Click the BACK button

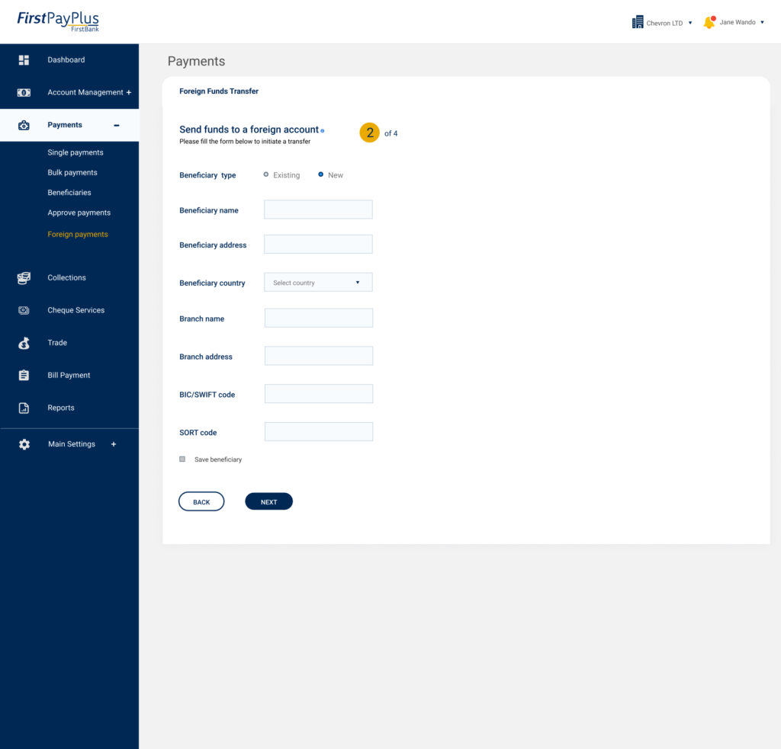point(201,502)
